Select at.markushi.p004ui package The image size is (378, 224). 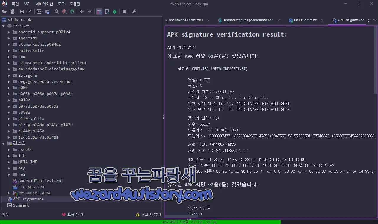(x=39, y=44)
